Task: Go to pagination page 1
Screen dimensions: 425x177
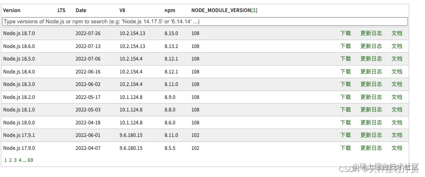Action: pyautogui.click(x=5, y=160)
